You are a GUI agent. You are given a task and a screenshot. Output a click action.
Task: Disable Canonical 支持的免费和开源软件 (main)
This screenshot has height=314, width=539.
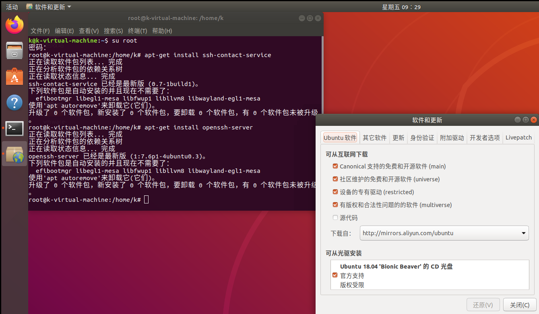tap(335, 166)
